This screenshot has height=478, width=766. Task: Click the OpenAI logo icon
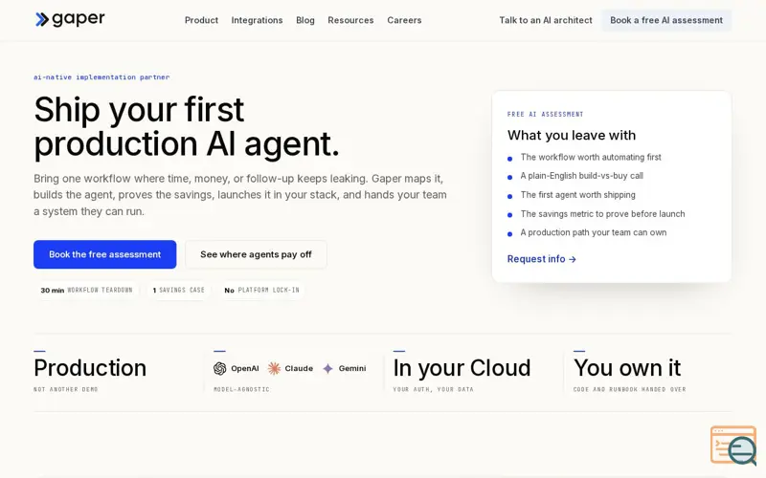tap(220, 369)
